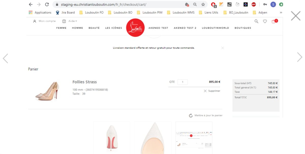The height and width of the screenshot is (154, 305).
Task: Open the FEMME menu
Action: click(x=61, y=28)
